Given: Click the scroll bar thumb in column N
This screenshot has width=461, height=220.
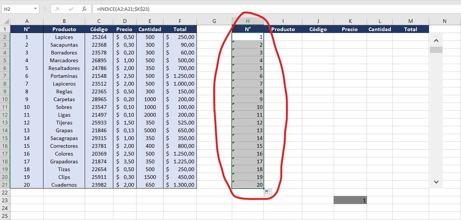Looking at the screenshot, I should click(436, 50).
